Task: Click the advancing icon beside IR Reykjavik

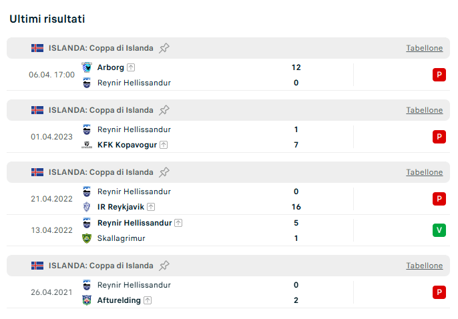Action: (151, 207)
